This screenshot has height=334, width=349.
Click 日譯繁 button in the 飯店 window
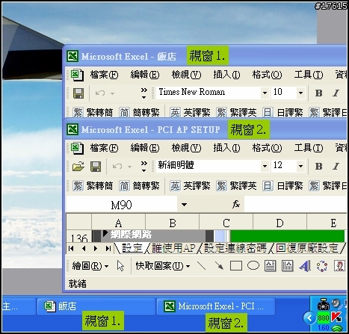[x=283, y=112]
